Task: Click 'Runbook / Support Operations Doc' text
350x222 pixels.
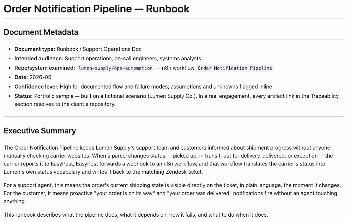Action: click(99, 49)
